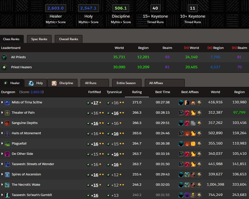
Task: Click the De Other Side dungeon icon
Action: (7, 154)
